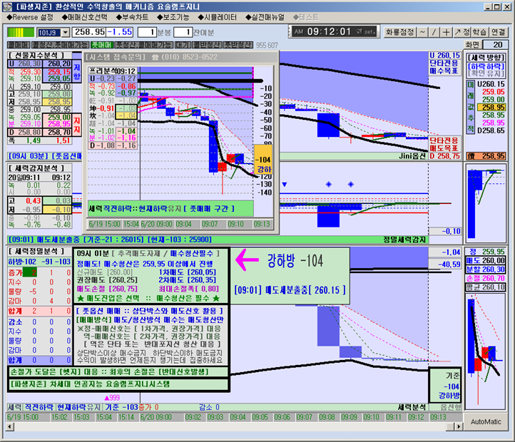Edit the 화면 number field showing 20
Image resolution: width=515 pixels, height=442 pixels.
point(494,45)
